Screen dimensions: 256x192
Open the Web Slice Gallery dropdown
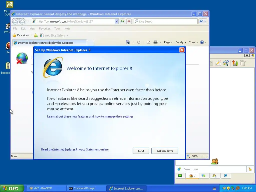coord(54,35)
